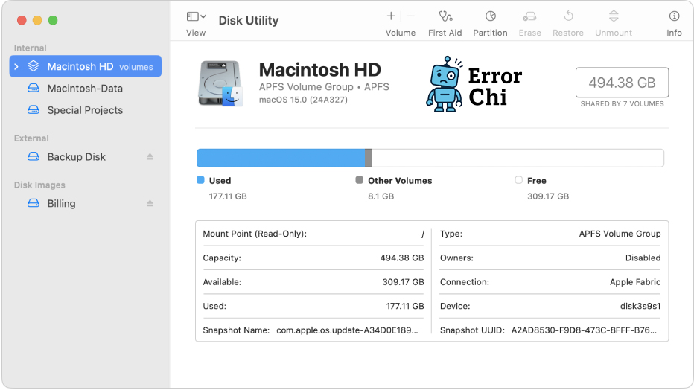Click Owners value Disabled
694x390 pixels.
point(643,258)
